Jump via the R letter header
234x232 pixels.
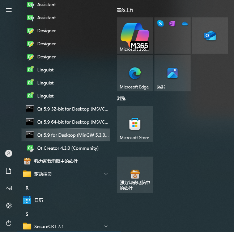coord(27,188)
